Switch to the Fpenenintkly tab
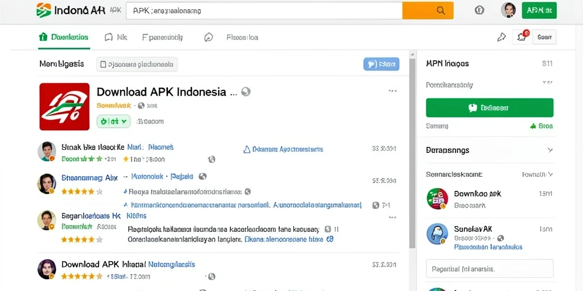This screenshot has height=291, width=583. point(162,37)
